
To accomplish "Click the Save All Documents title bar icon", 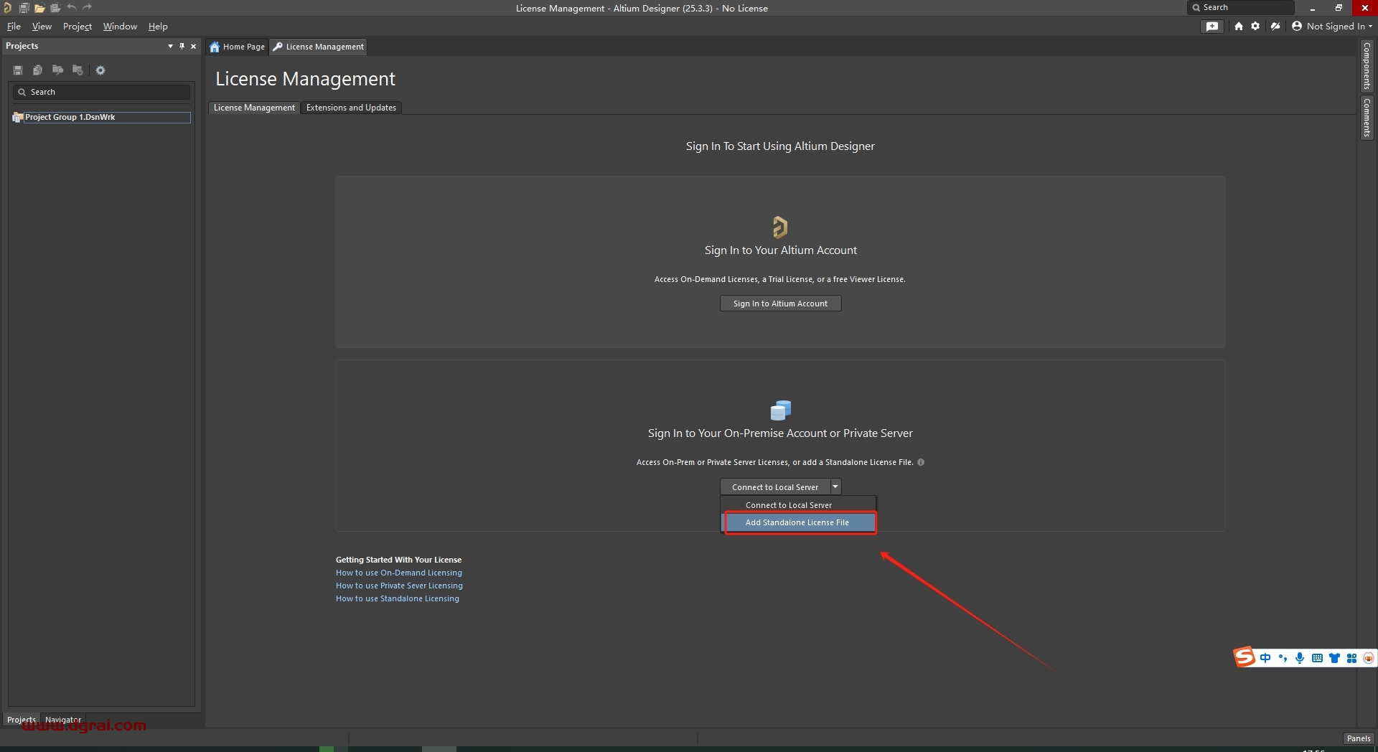I will 24,8.
